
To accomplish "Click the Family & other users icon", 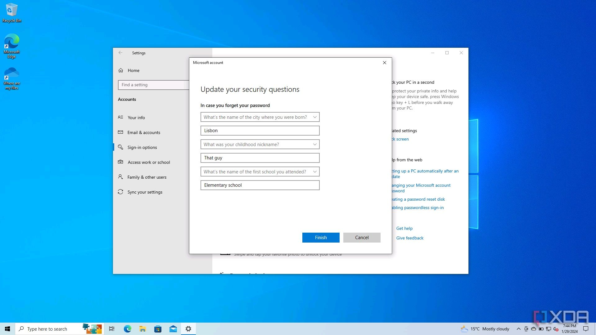I will [x=121, y=177].
